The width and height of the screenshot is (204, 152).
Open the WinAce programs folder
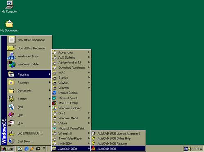pos(71,83)
